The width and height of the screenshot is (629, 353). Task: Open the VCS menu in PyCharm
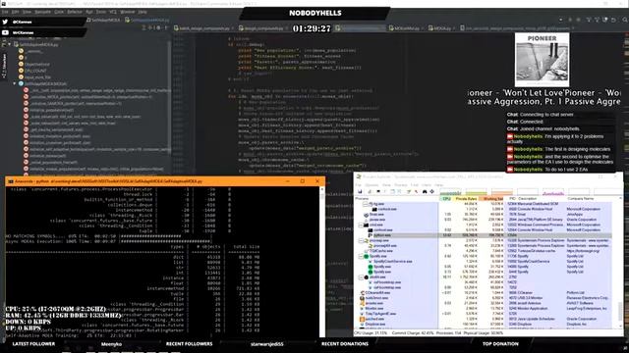(113, 12)
